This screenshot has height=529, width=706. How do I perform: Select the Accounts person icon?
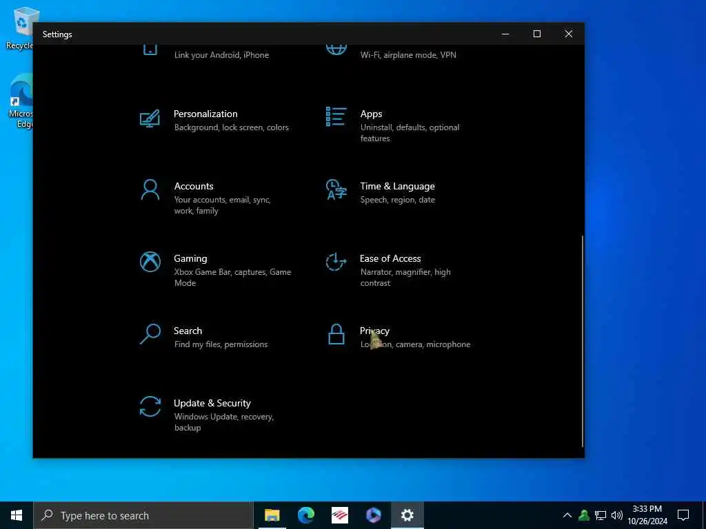[x=150, y=189]
